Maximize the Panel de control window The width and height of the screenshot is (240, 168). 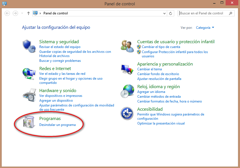pos(222,3)
